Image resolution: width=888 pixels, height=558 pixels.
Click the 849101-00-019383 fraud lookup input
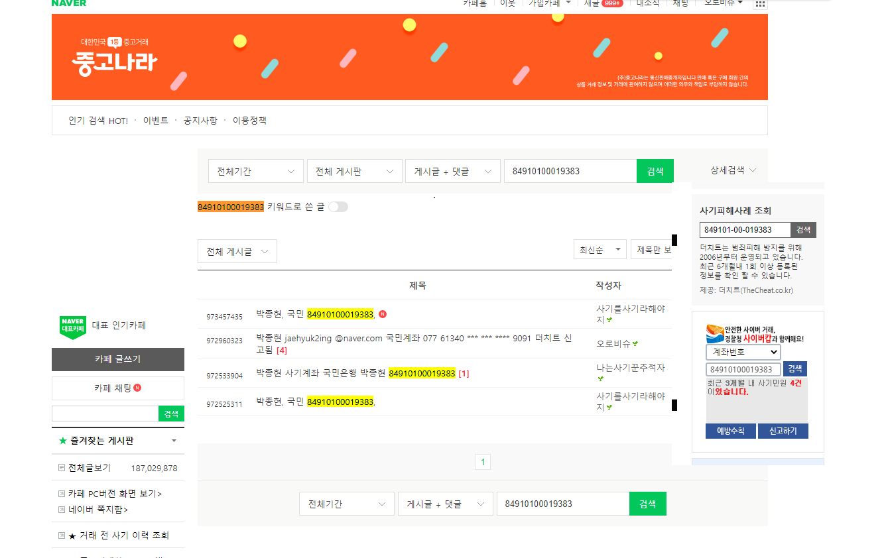coord(745,230)
